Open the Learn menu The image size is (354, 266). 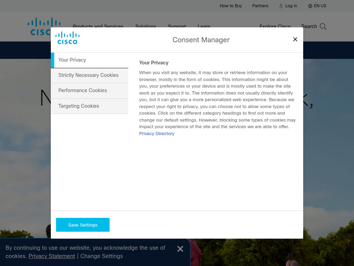[204, 26]
